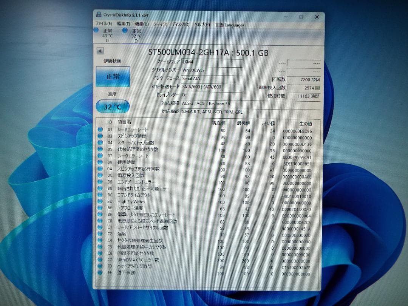Click the status indicator for スピンアップ時間

[x=100, y=136]
